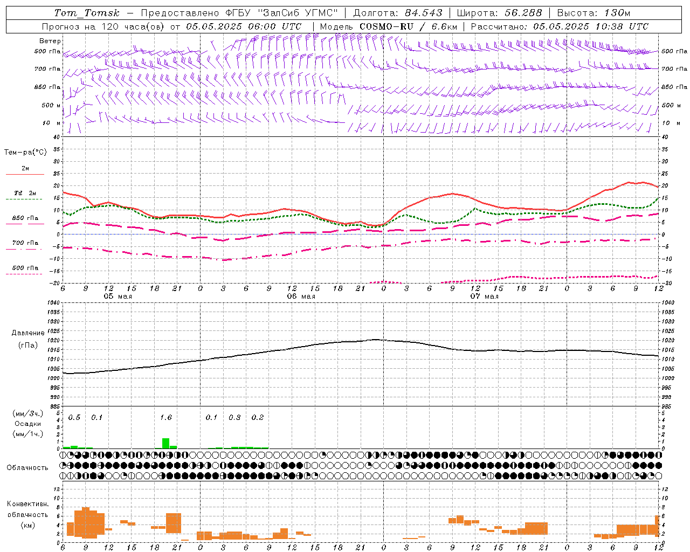Select the 'Высота: 130м' header field

tap(594, 13)
